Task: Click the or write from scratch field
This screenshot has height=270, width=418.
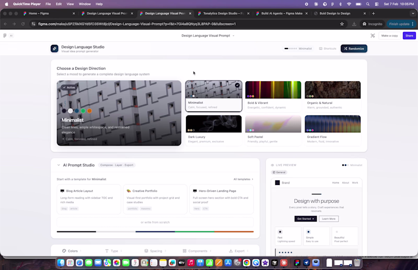Action: [155, 222]
